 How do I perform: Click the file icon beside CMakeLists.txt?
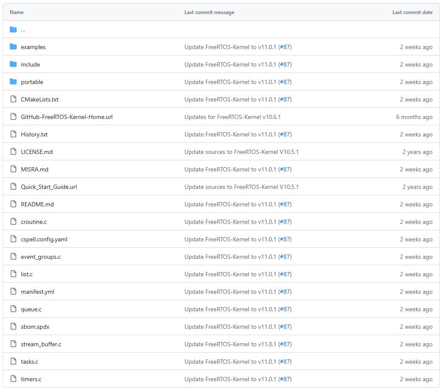tap(13, 99)
